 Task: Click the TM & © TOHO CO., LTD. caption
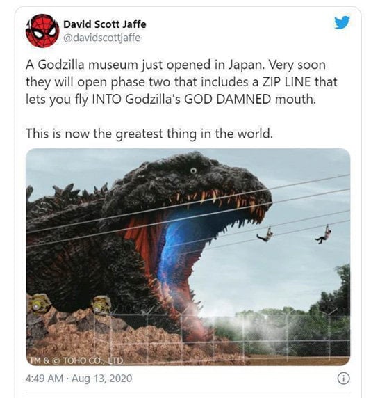pos(77,360)
